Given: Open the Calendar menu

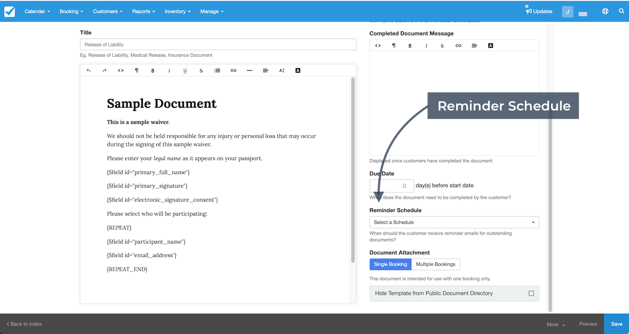Looking at the screenshot, I should tap(37, 11).
